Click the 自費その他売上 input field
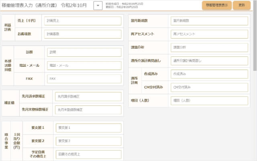The image size is (257, 161). tap(88, 155)
